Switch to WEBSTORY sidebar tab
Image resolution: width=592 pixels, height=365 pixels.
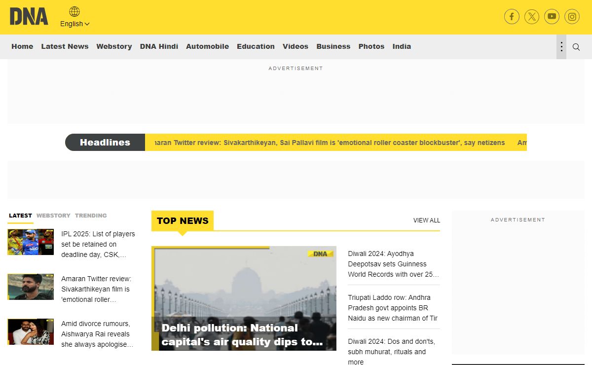[x=53, y=216]
